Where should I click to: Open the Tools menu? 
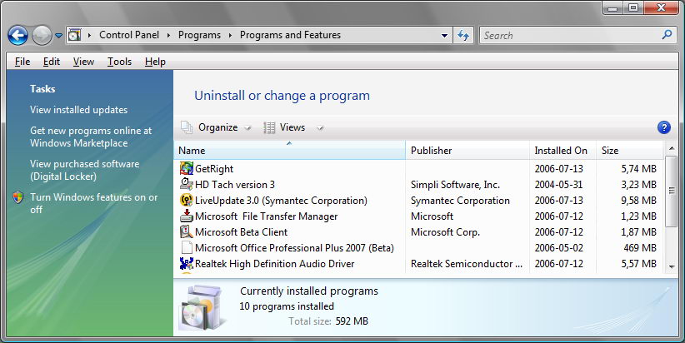coord(119,62)
